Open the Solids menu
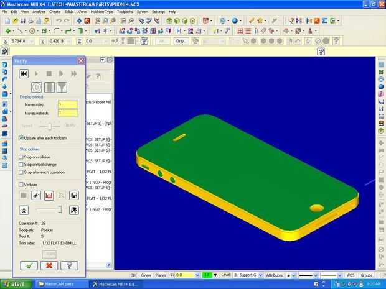Image resolution: width=386 pixels, height=289 pixels. coord(69,12)
